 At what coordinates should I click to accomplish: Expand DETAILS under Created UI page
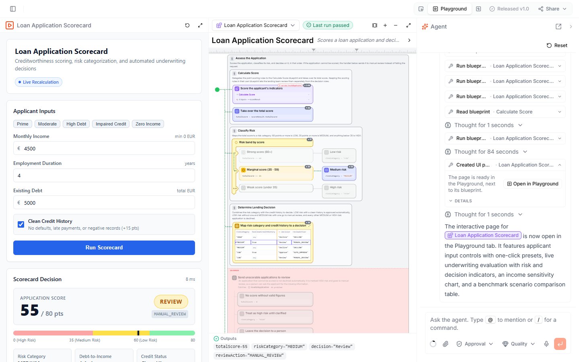click(x=460, y=201)
